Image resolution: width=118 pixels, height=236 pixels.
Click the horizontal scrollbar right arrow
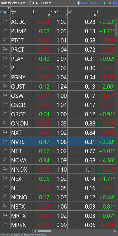tap(115, 231)
